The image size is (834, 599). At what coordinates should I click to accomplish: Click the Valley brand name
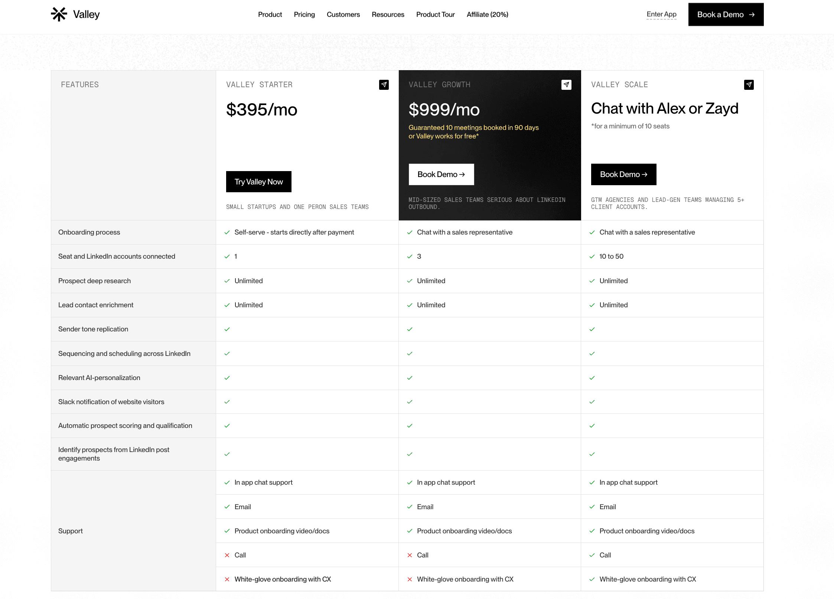87,14
